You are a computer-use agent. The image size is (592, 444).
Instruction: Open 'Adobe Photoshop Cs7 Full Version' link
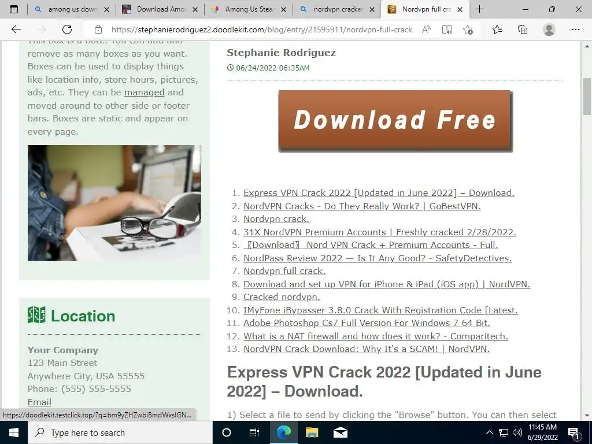(x=367, y=323)
